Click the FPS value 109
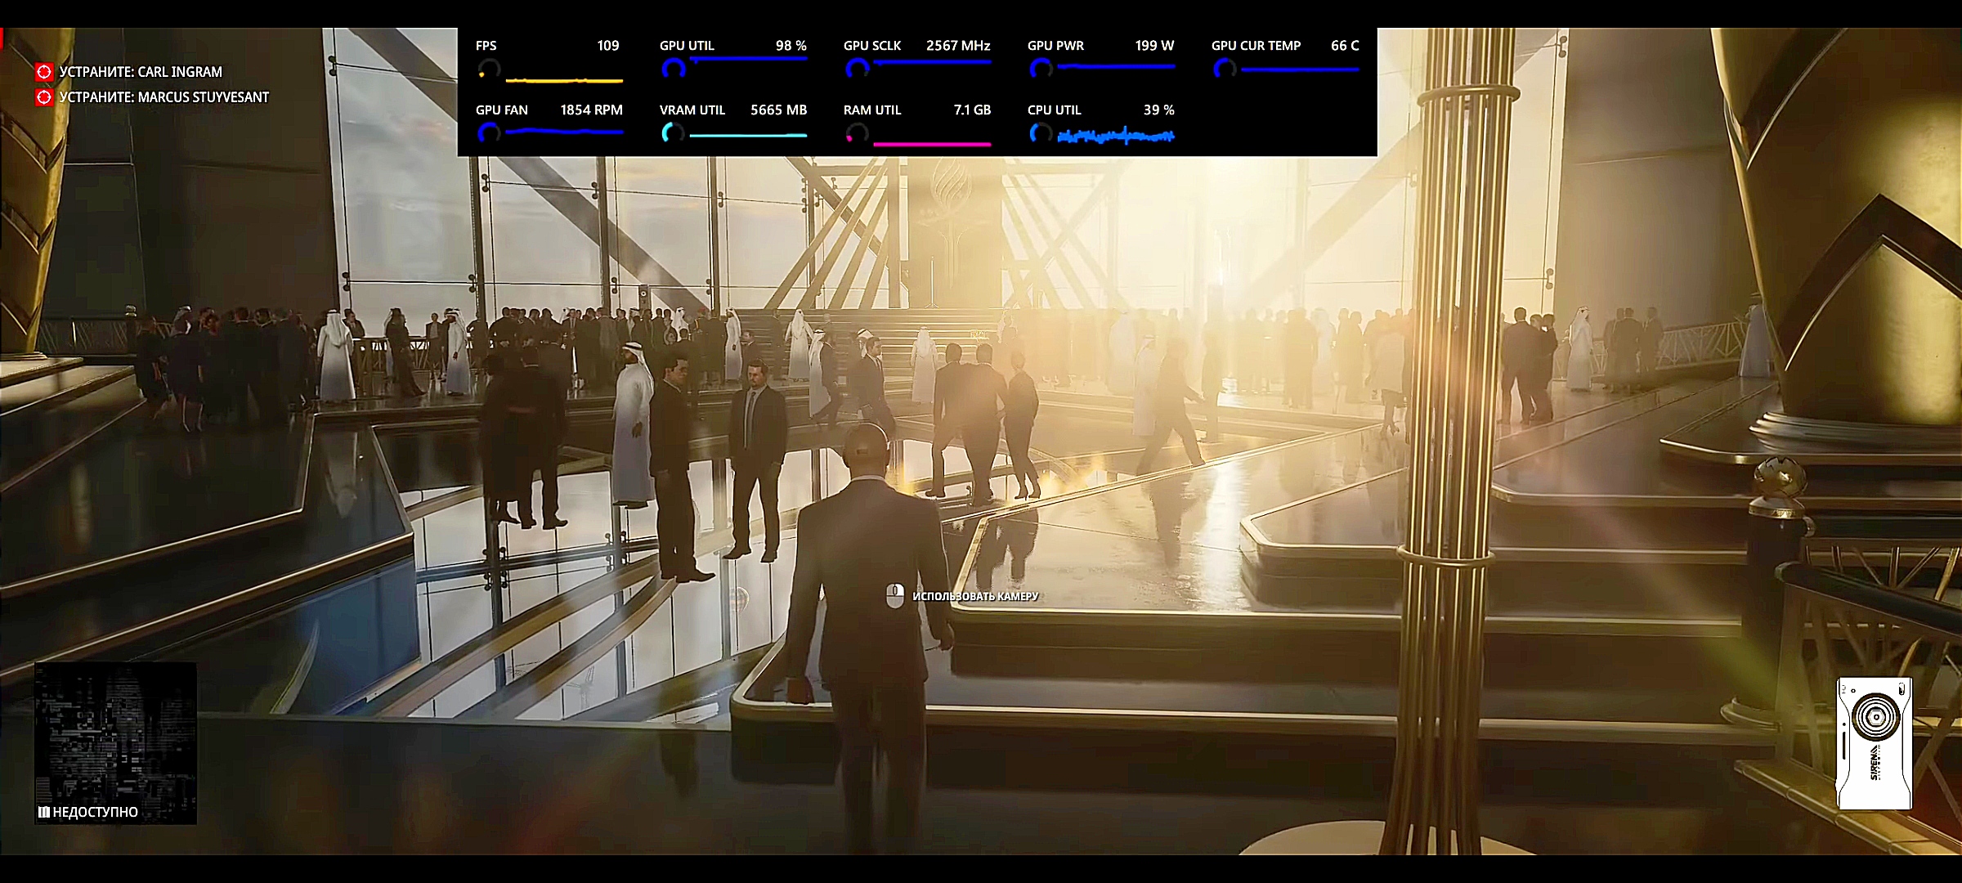The width and height of the screenshot is (1962, 883). [x=607, y=46]
